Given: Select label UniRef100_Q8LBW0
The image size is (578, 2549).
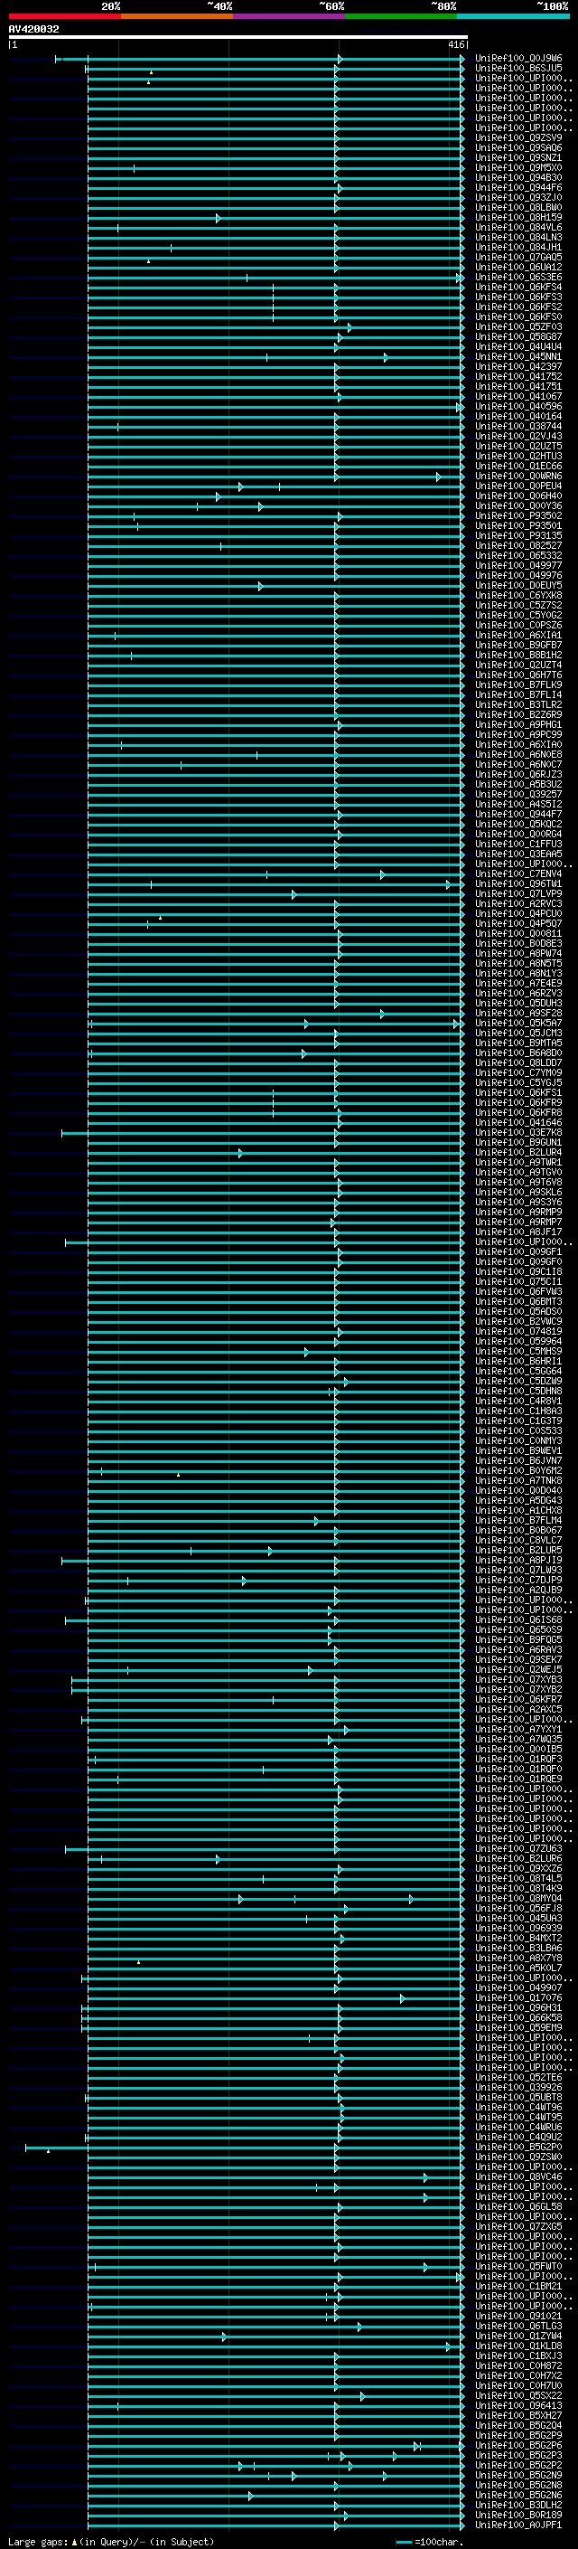Looking at the screenshot, I should click(x=517, y=207).
